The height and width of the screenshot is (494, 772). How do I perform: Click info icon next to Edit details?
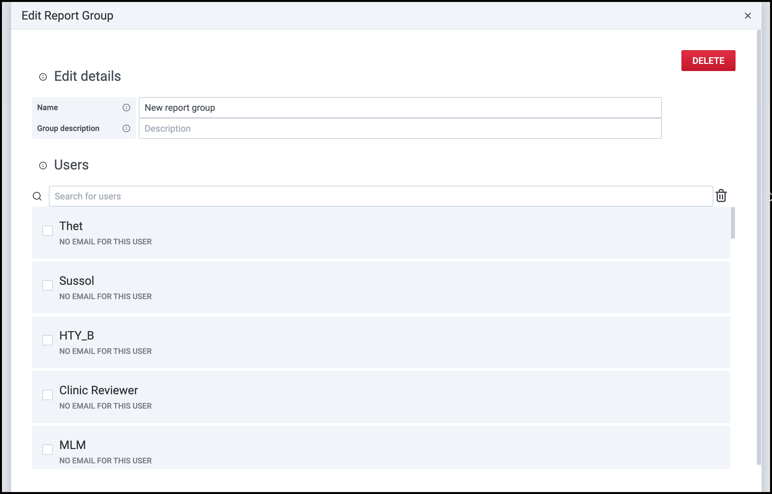[x=43, y=77]
